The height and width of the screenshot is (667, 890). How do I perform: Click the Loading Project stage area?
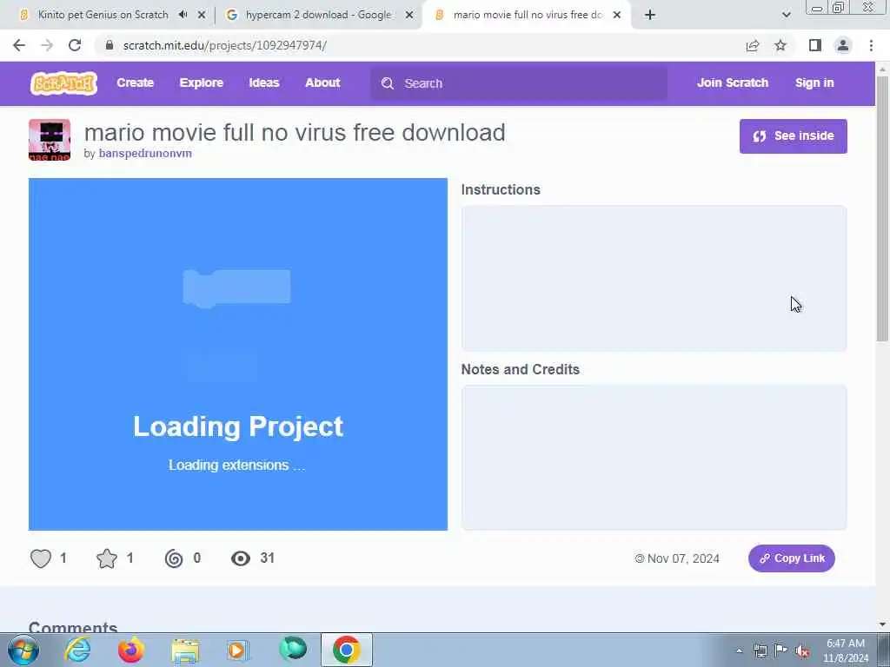[238, 354]
